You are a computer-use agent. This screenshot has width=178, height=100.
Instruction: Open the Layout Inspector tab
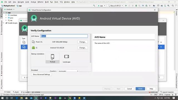[167, 92]
